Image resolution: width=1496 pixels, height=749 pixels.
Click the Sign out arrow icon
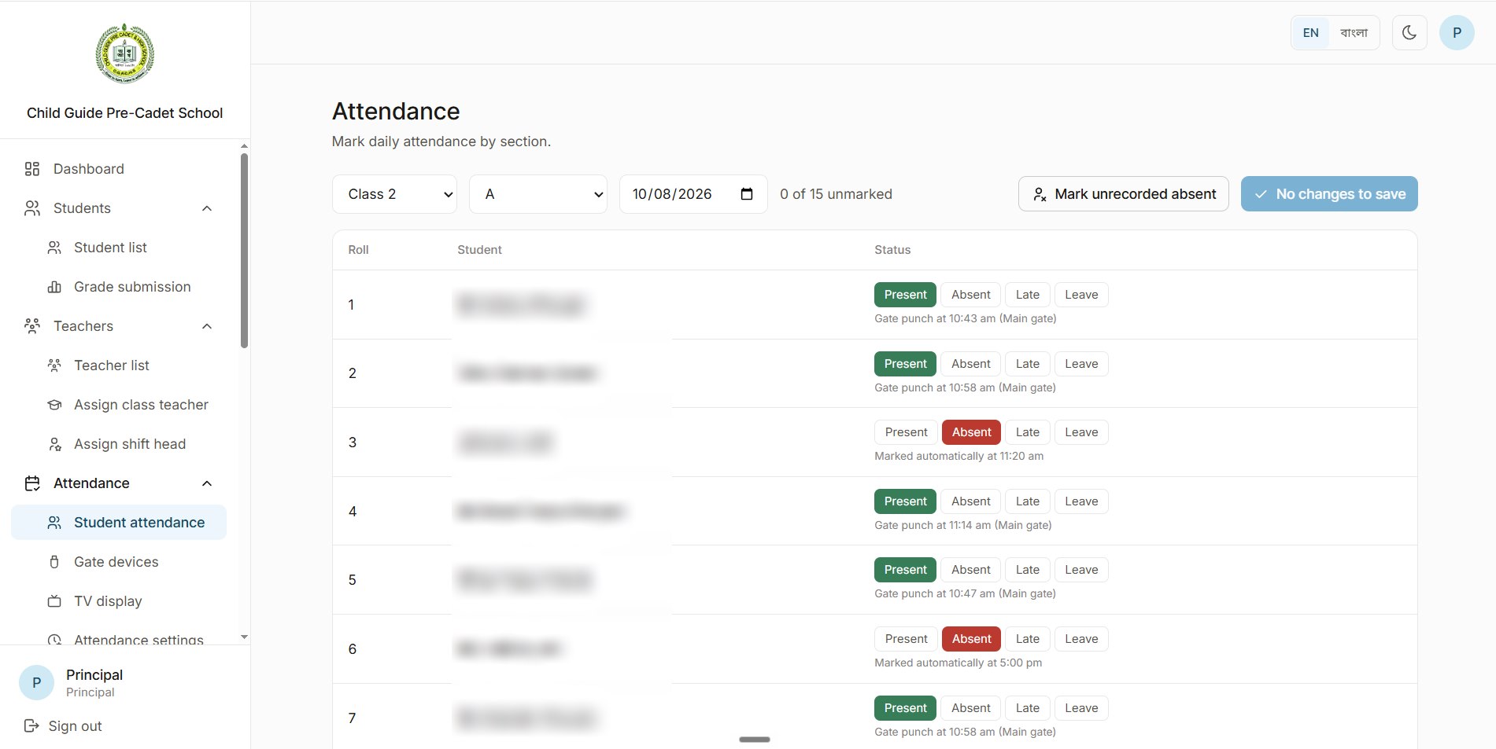click(x=31, y=725)
